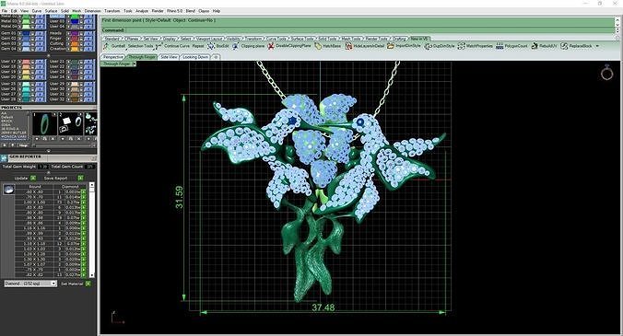Click the ReplaceBlock tool icon
The width and height of the screenshot is (623, 336).
[x=564, y=46]
